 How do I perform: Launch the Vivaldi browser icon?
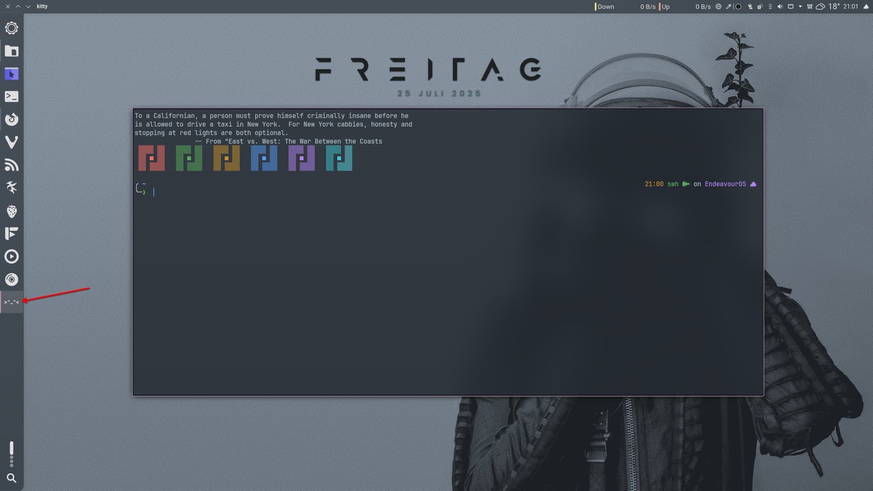[x=11, y=142]
